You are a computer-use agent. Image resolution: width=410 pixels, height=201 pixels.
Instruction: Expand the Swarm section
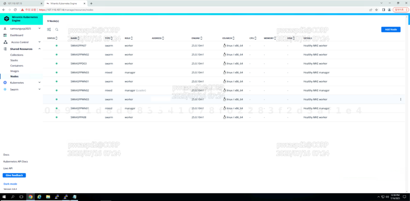pyautogui.click(x=40, y=90)
